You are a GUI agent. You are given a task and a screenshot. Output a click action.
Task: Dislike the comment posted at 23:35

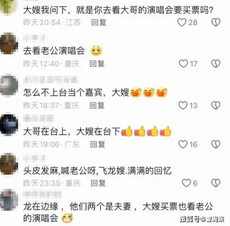tap(216, 183)
